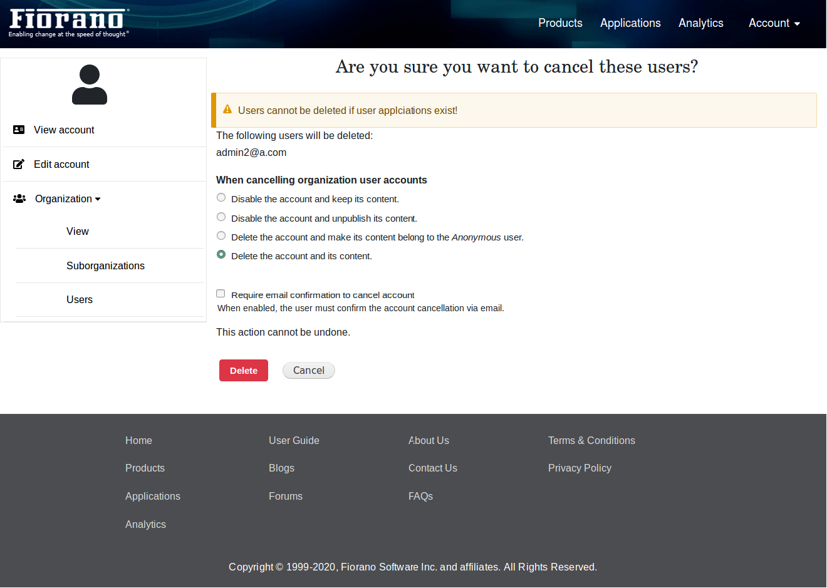Select 'Disable the account and unpublish' option

221,217
